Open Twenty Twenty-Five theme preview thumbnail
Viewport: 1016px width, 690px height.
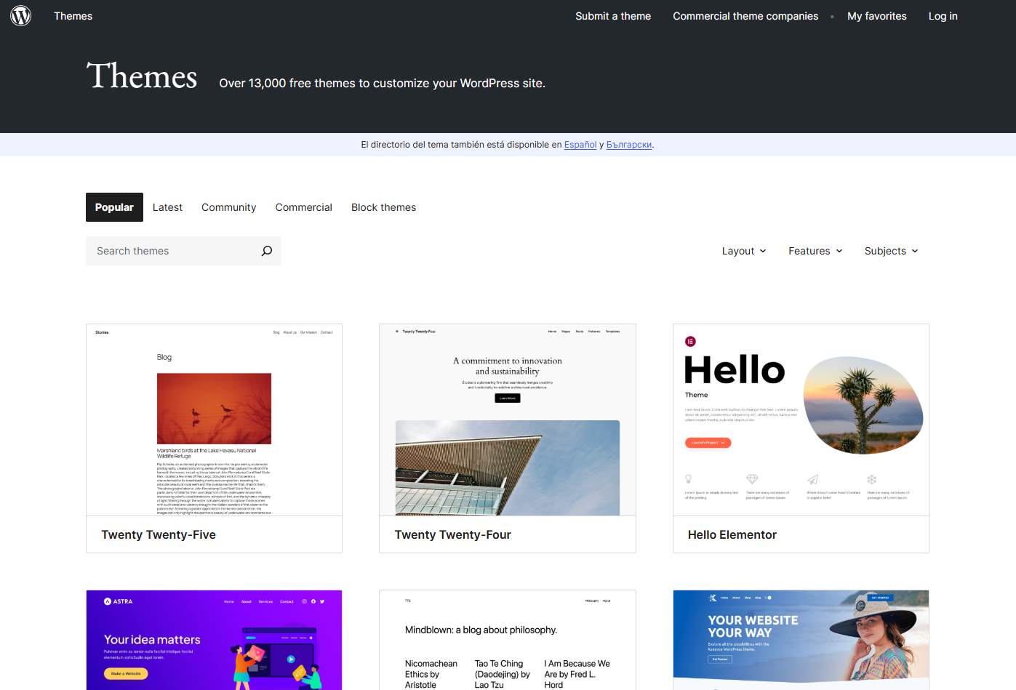tap(214, 420)
